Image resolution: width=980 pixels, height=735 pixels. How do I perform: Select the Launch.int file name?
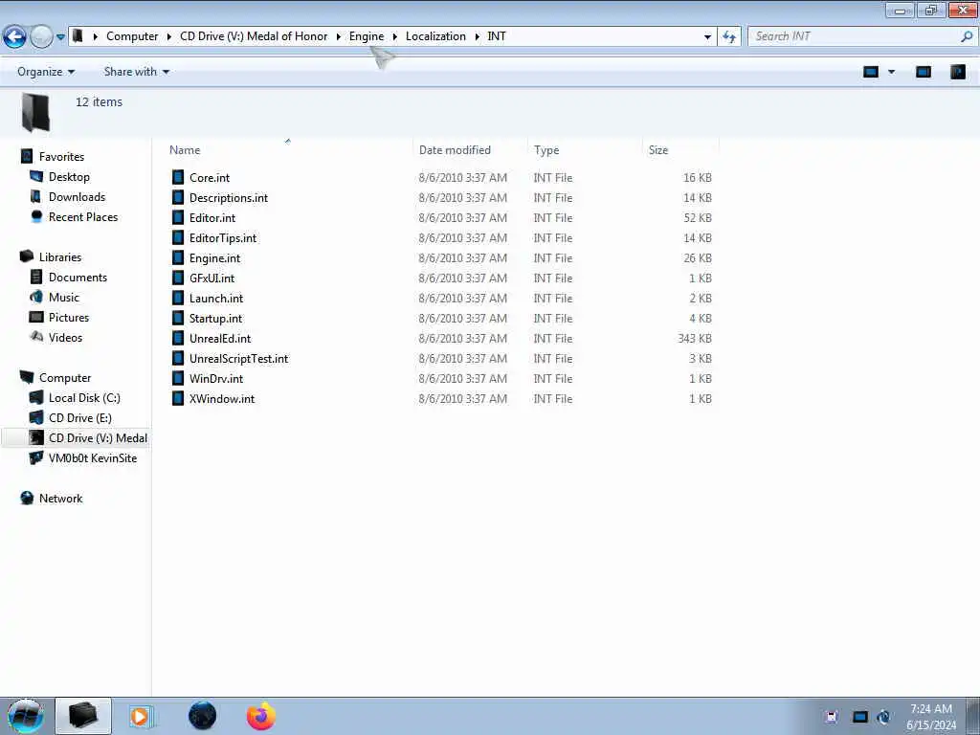pyautogui.click(x=216, y=299)
